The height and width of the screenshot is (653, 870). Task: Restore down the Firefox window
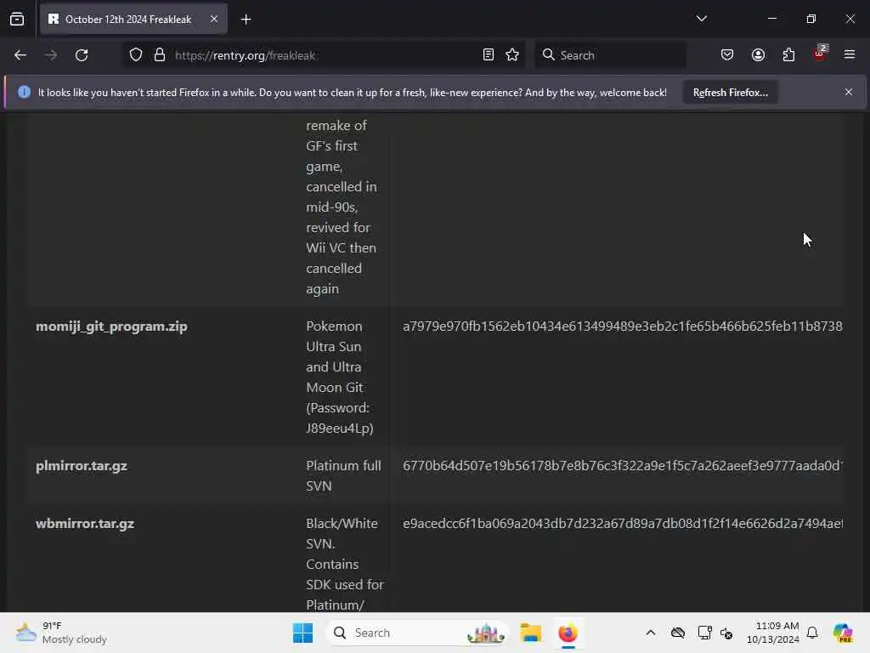click(x=811, y=19)
